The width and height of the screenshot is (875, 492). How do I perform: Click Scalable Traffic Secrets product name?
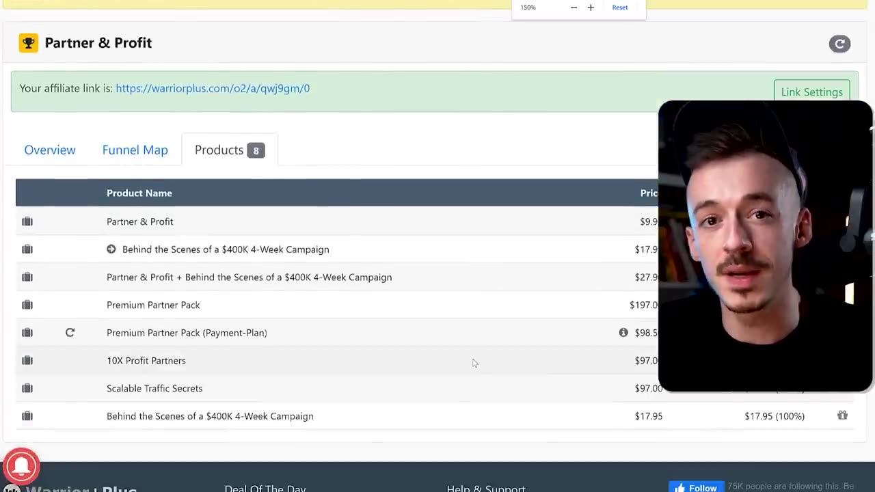click(154, 388)
